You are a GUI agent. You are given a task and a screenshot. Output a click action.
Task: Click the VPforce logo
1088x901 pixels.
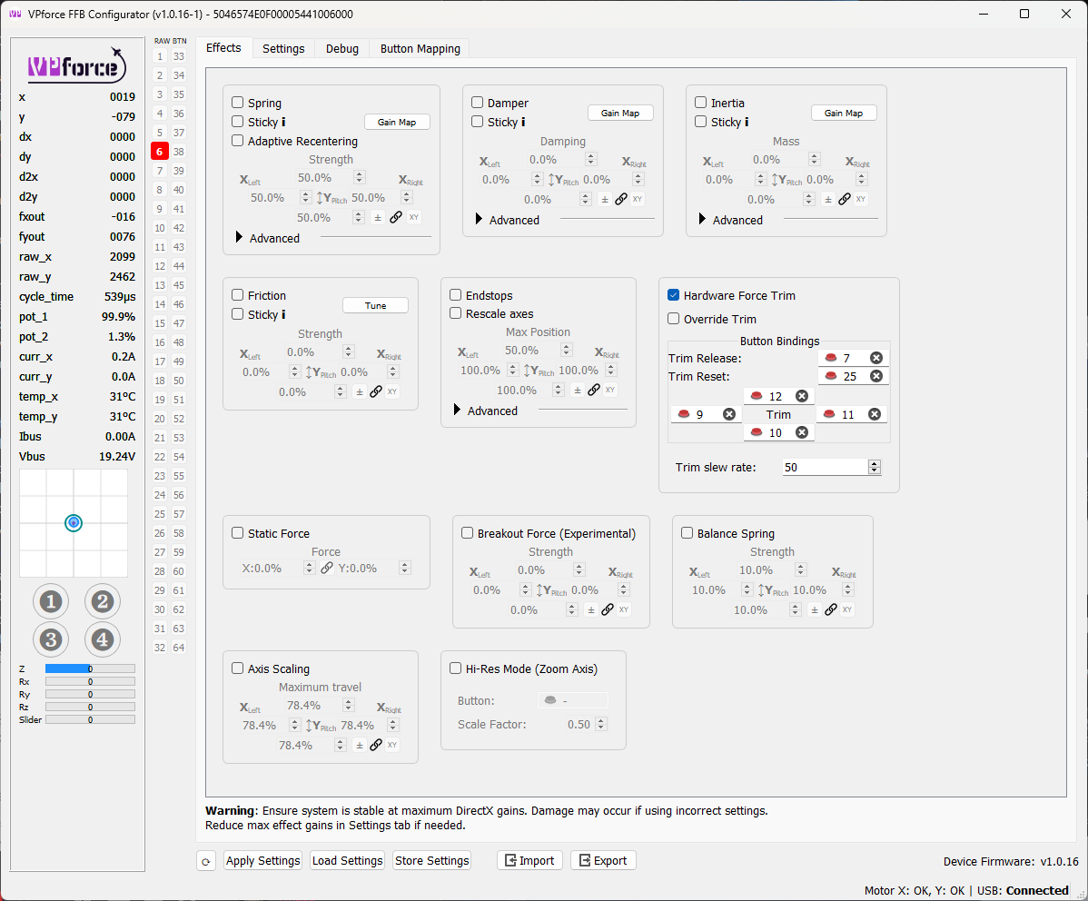coord(76,66)
